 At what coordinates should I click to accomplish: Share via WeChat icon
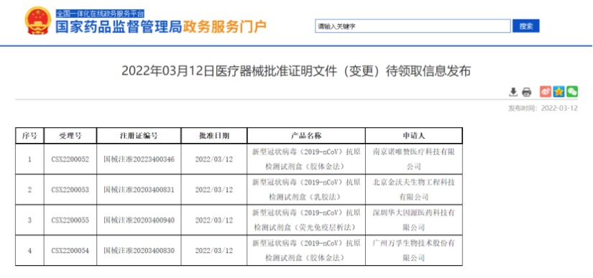click(572, 91)
